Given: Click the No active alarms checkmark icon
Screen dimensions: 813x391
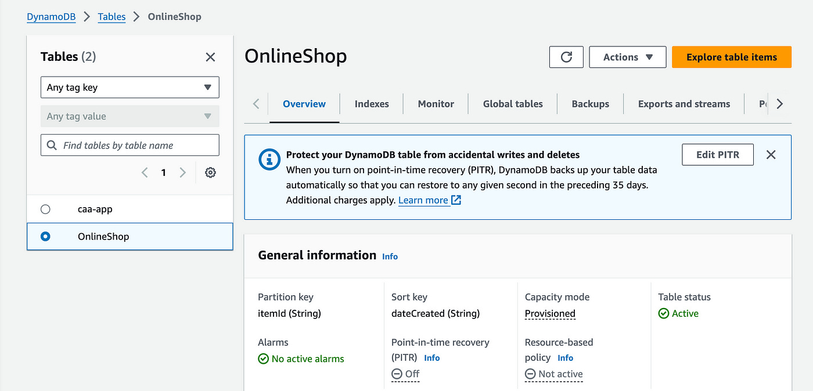Looking at the screenshot, I should pos(263,359).
